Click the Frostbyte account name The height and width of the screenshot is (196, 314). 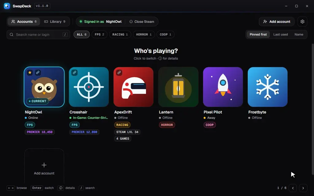click(x=257, y=112)
